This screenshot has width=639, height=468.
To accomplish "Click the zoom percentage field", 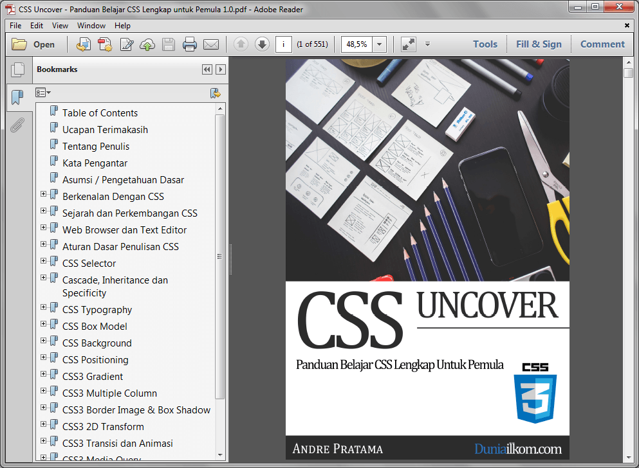I will tap(357, 44).
